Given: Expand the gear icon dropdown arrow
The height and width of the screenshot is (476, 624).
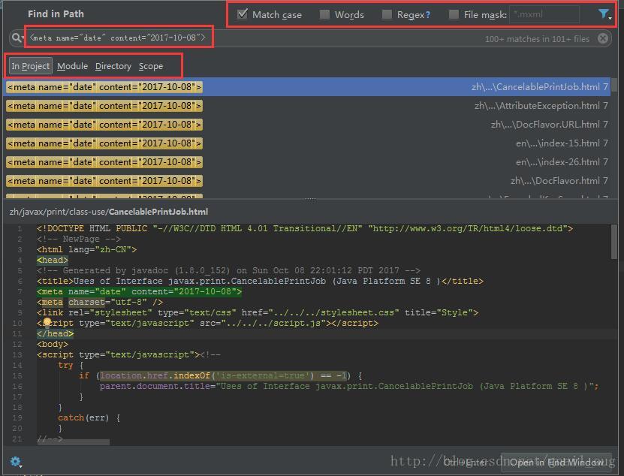Looking at the screenshot, I should (x=21, y=465).
